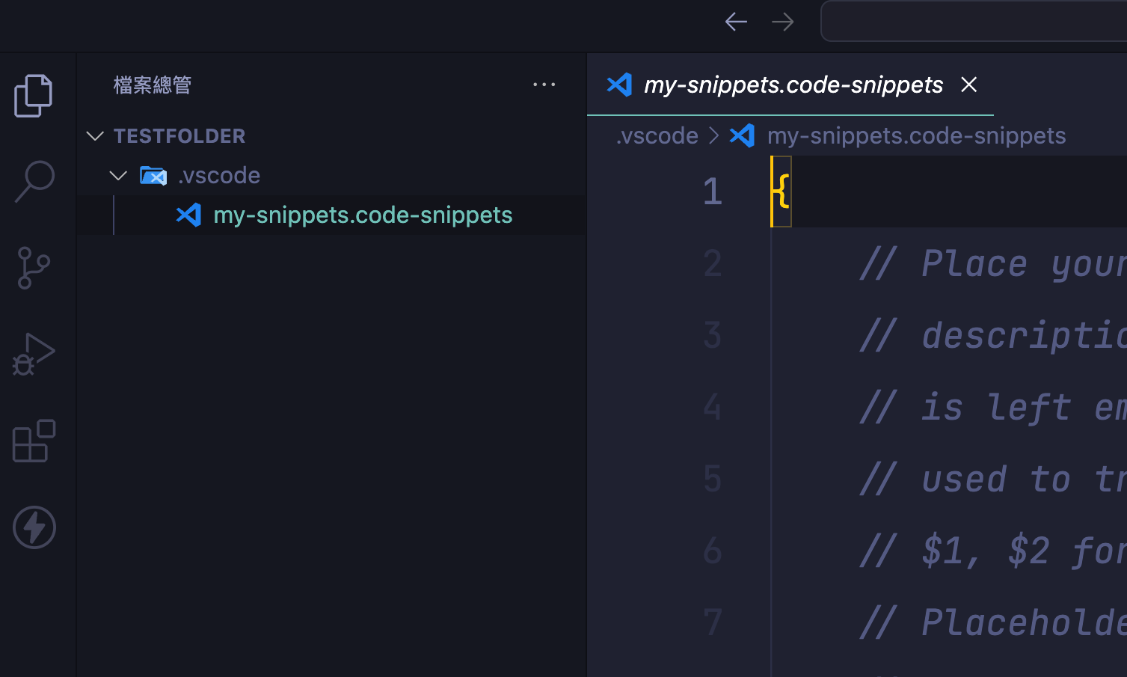The height and width of the screenshot is (677, 1127).
Task: Open the Explorer view icon
Action: pyautogui.click(x=33, y=95)
